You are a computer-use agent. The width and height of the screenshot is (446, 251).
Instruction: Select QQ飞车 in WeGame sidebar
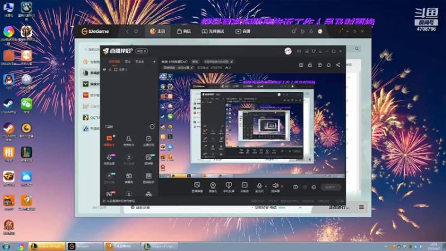click(91, 118)
